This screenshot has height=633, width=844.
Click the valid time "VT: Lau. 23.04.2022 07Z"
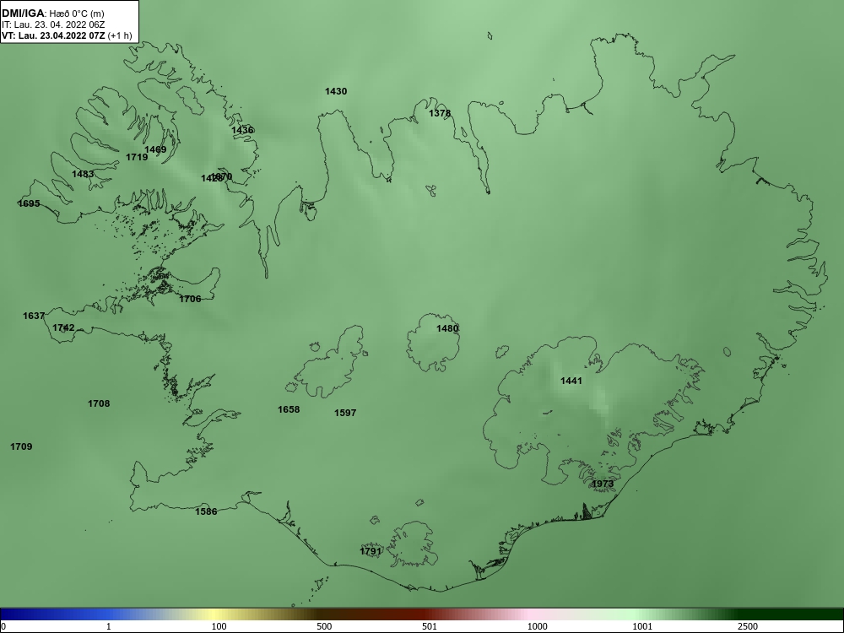[53, 36]
